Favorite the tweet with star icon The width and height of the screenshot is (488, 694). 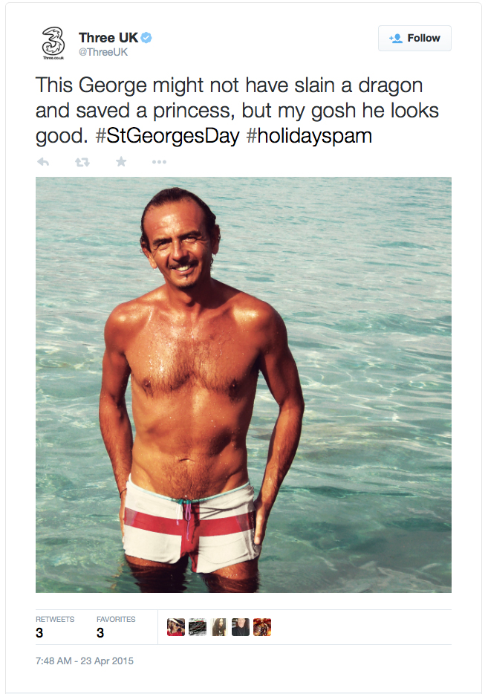(x=121, y=162)
